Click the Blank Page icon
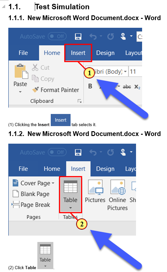The height and width of the screenshot is (272, 167). [16, 193]
